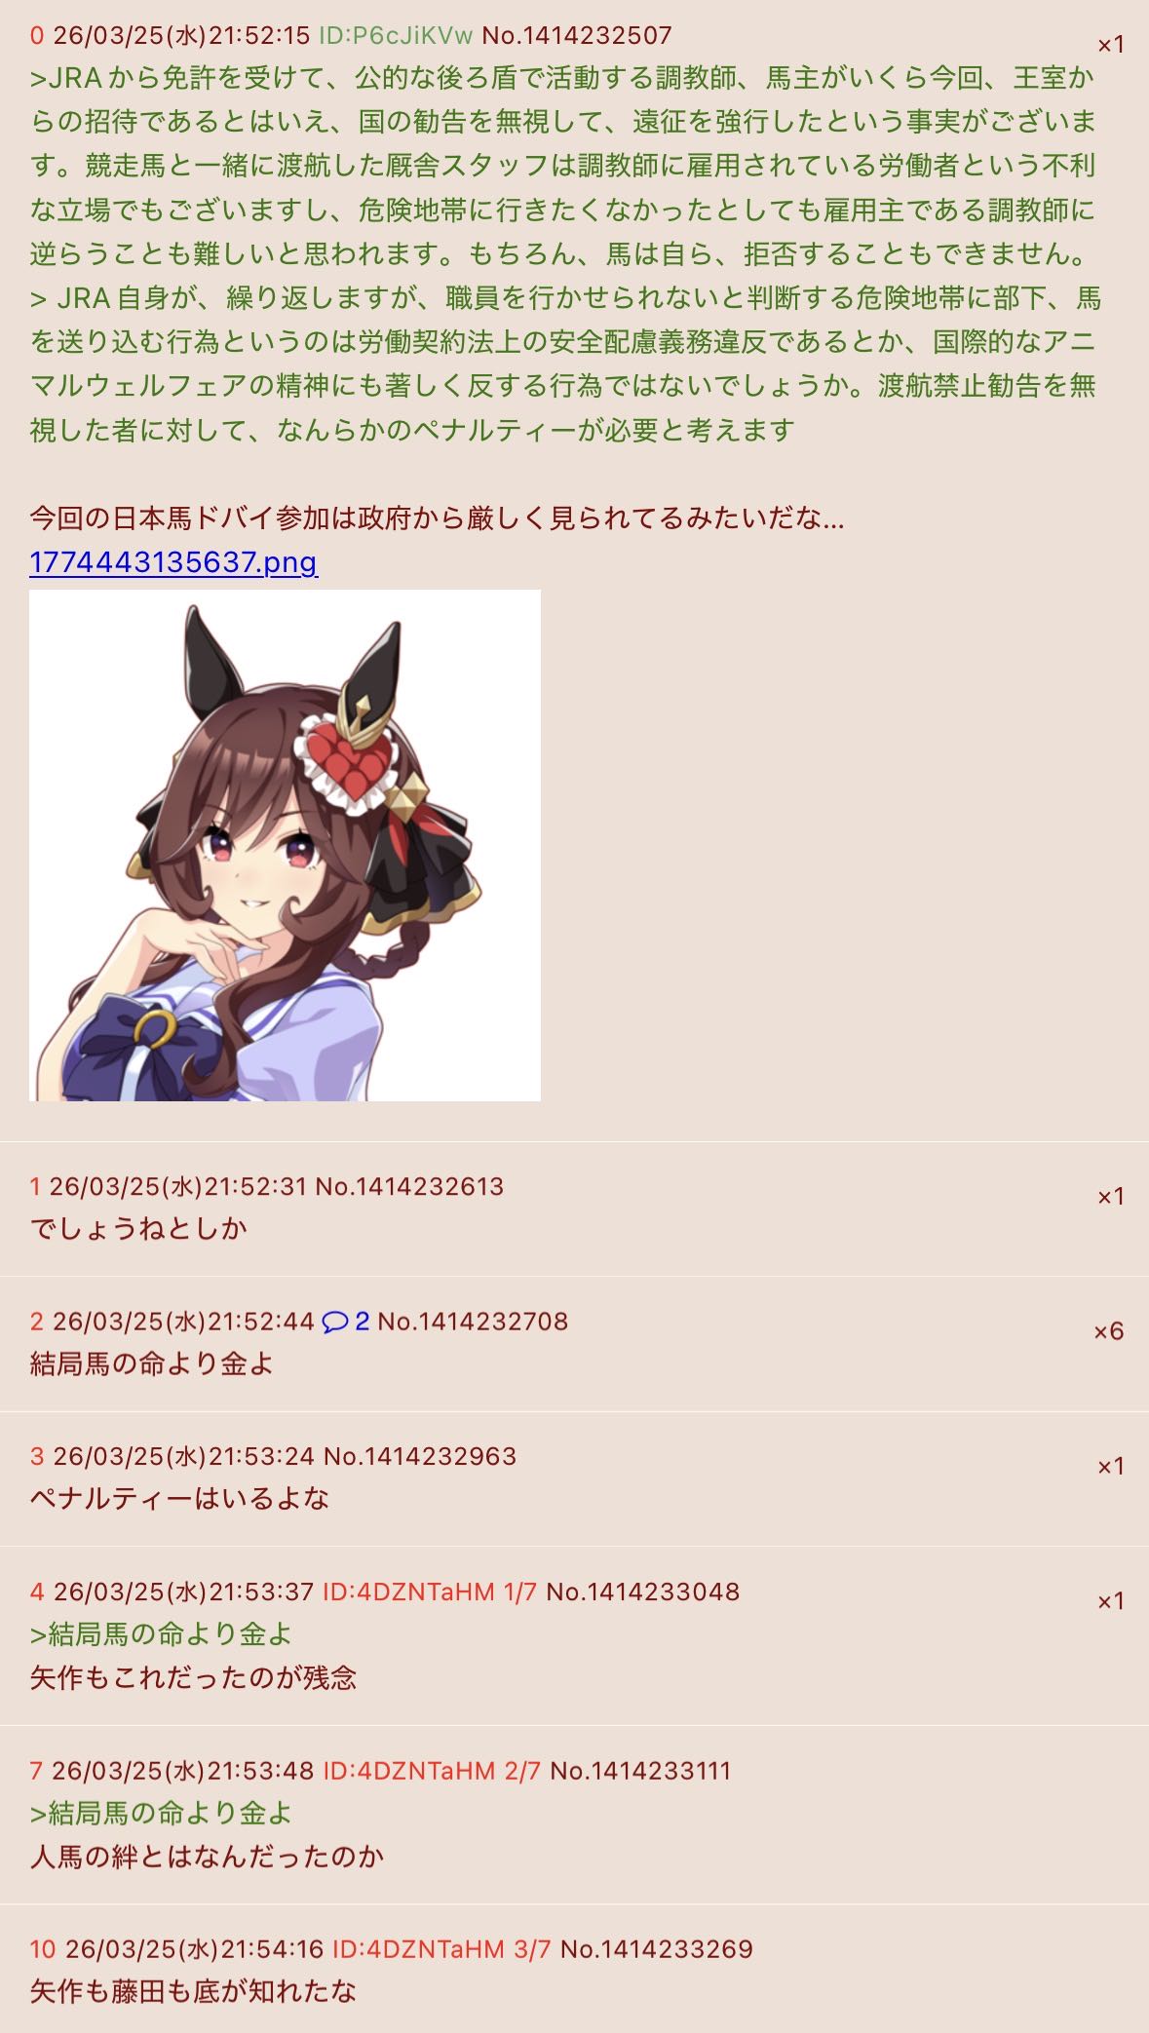1149x2033 pixels.
Task: Click the ×1 counter on post 4
Action: pos(1111,1601)
